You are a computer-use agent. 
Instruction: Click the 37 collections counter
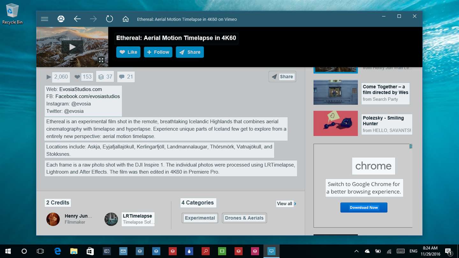(105, 77)
